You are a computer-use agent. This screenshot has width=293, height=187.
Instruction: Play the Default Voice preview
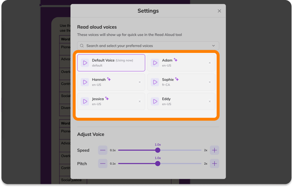pyautogui.click(x=85, y=63)
